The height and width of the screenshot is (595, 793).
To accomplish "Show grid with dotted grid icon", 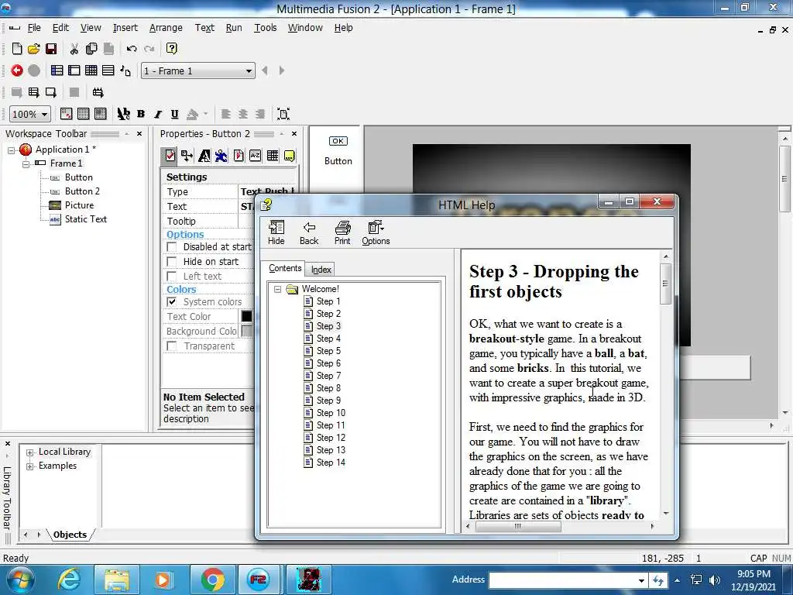I will (x=84, y=114).
